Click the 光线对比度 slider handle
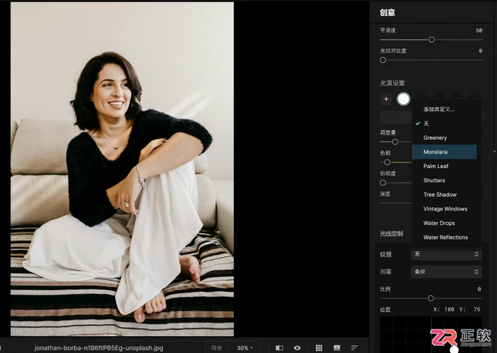This screenshot has width=497, height=353. (383, 60)
